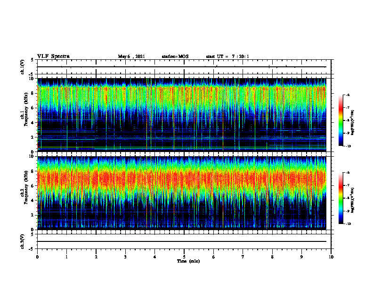
Task: Click the "2" kHz tick on ch.2 frequency axis
Action: [x=33, y=215]
